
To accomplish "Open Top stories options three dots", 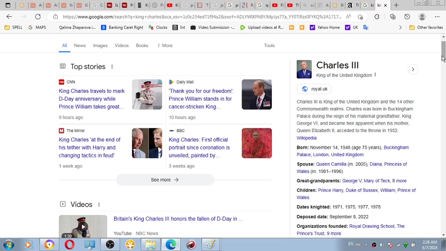I will [x=112, y=67].
